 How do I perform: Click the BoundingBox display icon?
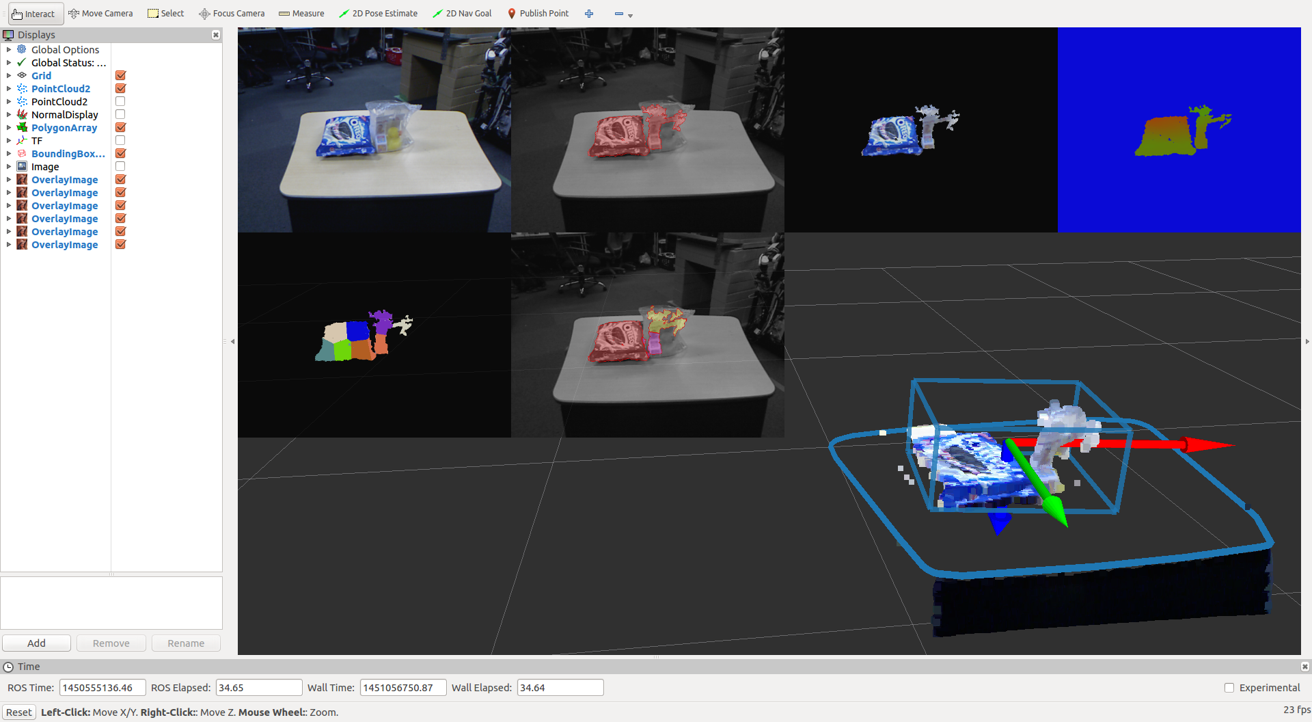[22, 153]
